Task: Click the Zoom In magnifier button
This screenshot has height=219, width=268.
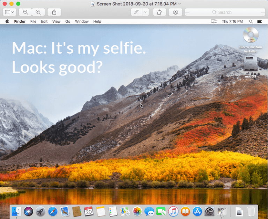Action: [38, 12]
